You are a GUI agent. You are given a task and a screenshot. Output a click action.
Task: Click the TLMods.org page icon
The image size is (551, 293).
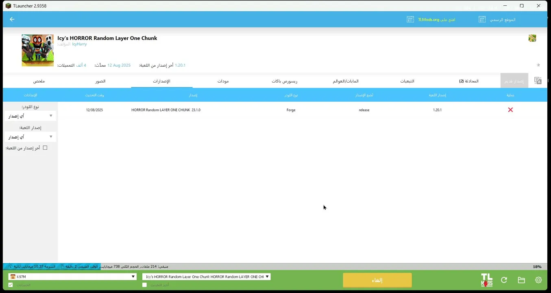point(410,19)
